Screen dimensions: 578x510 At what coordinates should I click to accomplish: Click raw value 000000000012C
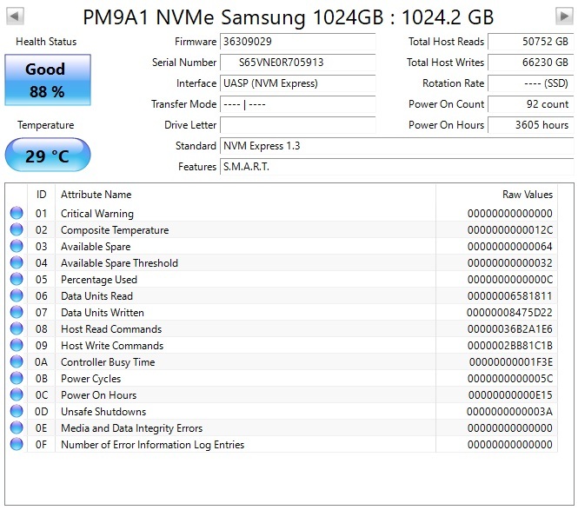pyautogui.click(x=510, y=230)
